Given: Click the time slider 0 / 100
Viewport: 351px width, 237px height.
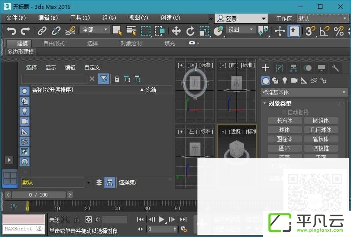Looking at the screenshot, I should (39, 195).
